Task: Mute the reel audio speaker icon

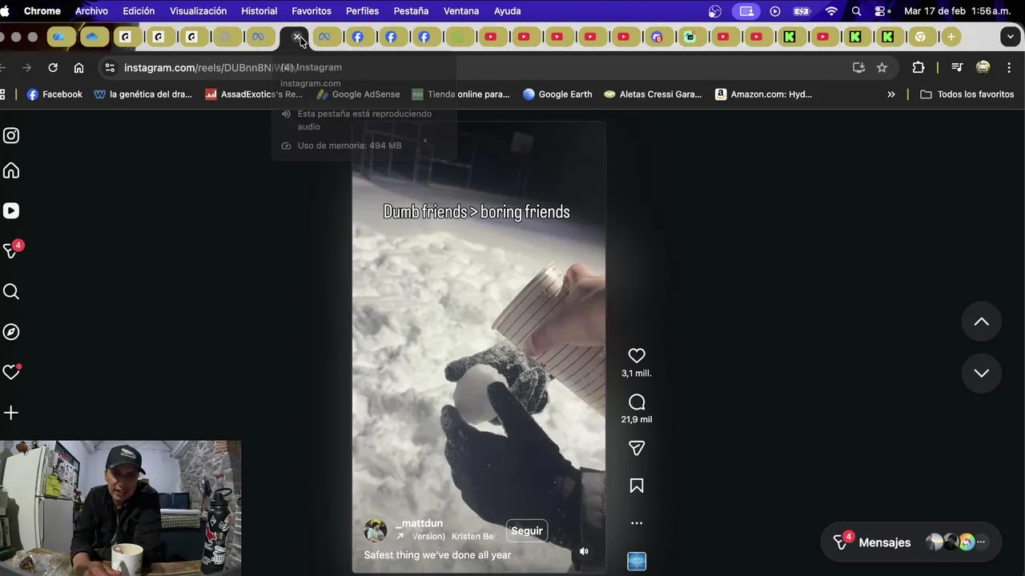Action: click(584, 551)
